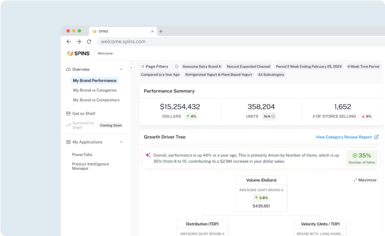Open Product Intelligence Manager application
385x236 pixels.
90,166
